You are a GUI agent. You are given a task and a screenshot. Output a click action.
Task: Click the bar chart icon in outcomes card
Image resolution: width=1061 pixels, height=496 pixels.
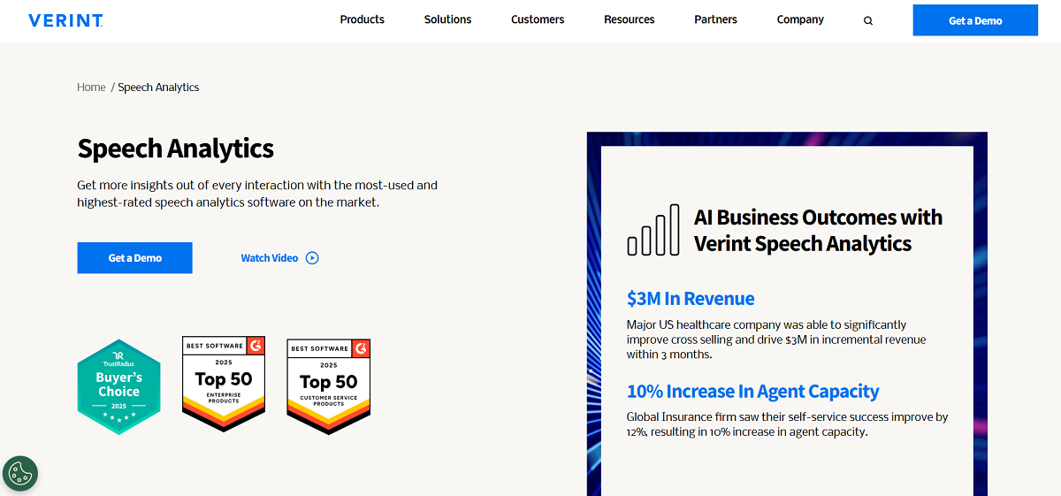(x=653, y=230)
